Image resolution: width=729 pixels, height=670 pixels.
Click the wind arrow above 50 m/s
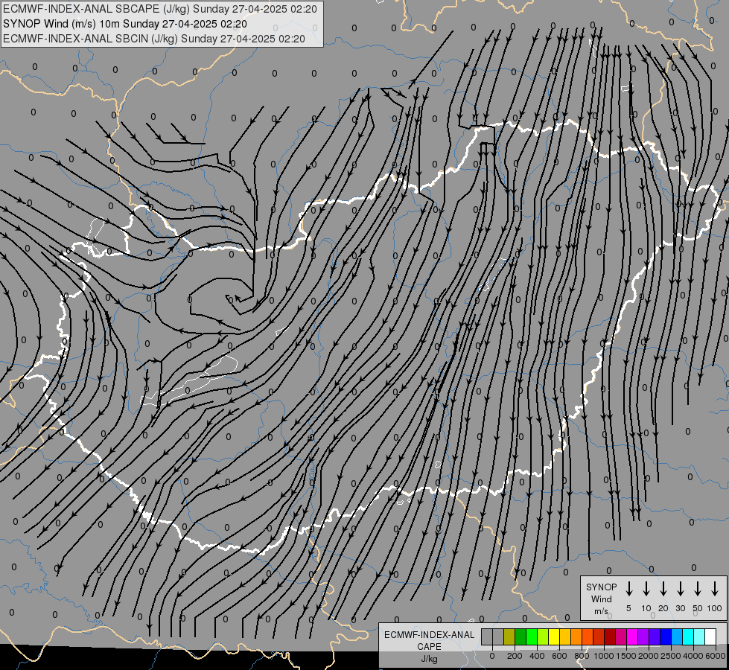point(698,589)
